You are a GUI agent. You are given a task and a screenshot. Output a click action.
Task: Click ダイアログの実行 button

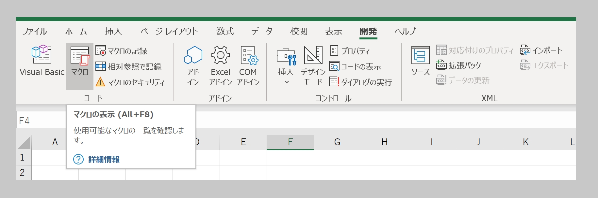coord(360,82)
